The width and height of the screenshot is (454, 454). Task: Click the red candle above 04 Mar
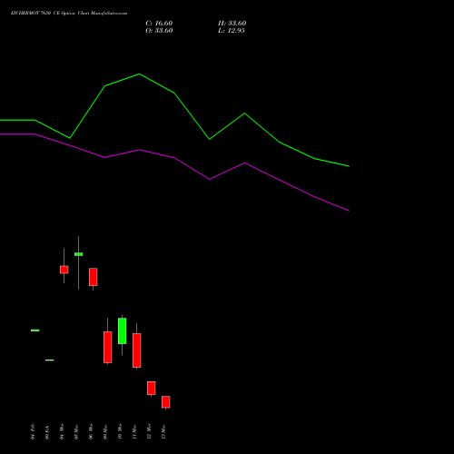[64, 270]
